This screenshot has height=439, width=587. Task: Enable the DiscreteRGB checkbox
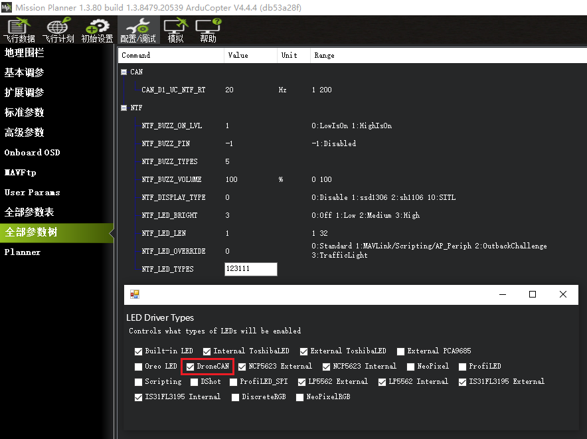(235, 397)
